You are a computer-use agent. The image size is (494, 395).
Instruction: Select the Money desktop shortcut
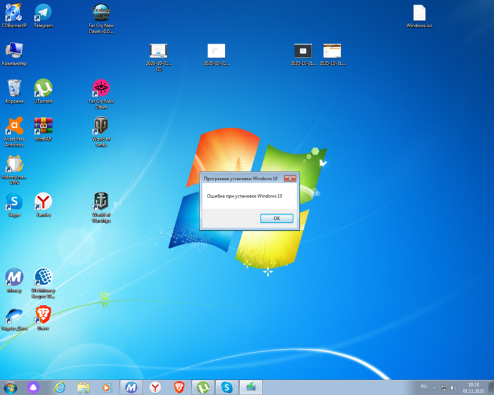click(x=14, y=281)
